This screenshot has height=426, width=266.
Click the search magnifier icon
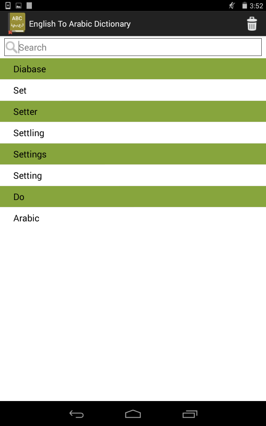(x=12, y=47)
